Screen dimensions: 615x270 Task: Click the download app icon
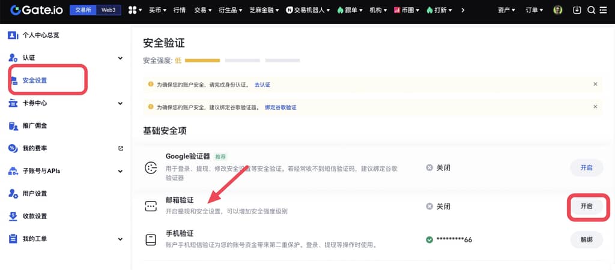point(577,10)
